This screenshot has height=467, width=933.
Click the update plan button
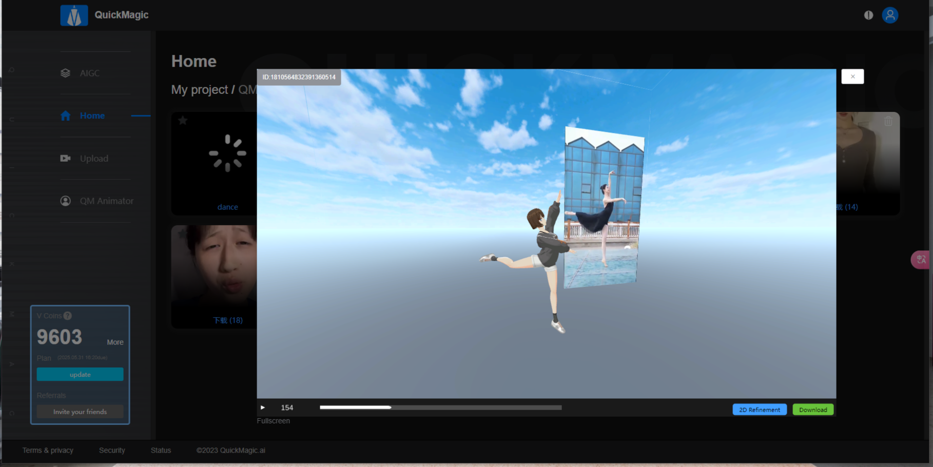80,375
